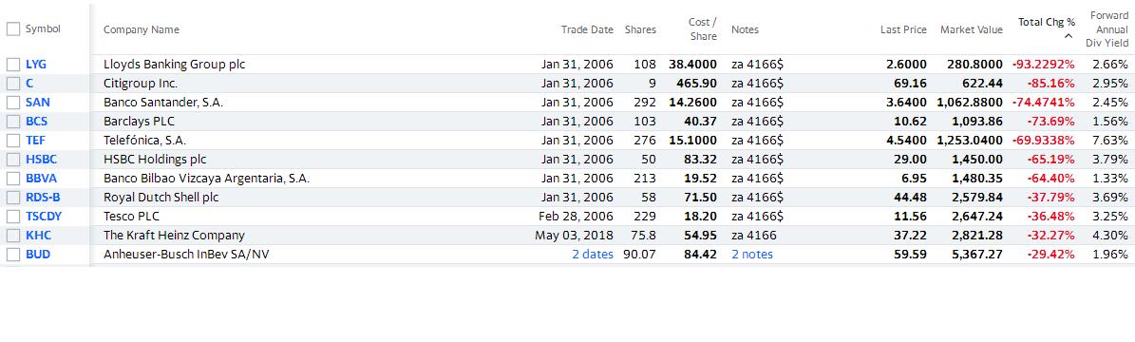Sort by Shares column header
1135x342 pixels.
click(640, 29)
